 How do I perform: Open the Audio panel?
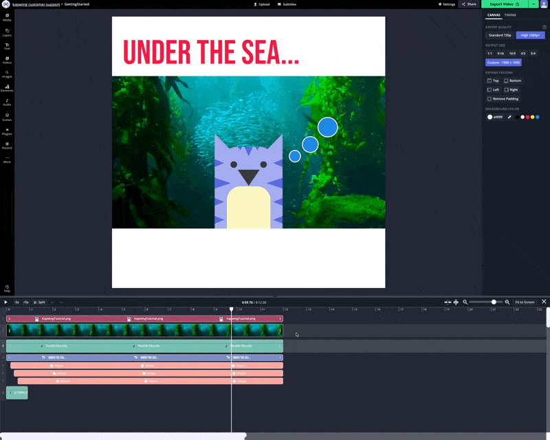7,102
